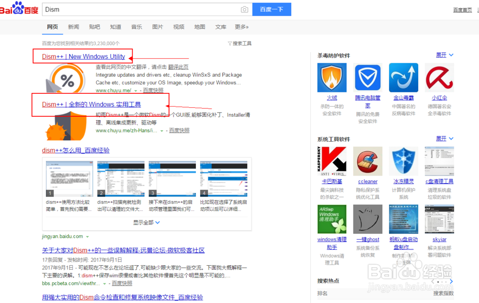Click the 冰冻精灵 name link
Image resolution: width=479 pixels, height=303 pixels.
(x=403, y=181)
